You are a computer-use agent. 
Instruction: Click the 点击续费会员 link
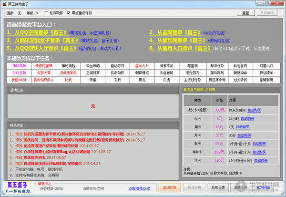click(140, 188)
